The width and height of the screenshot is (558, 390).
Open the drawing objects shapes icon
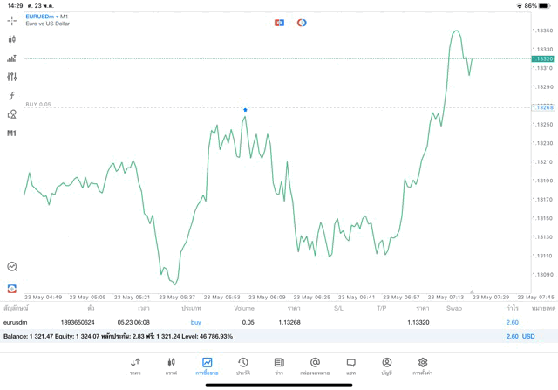[x=12, y=114]
